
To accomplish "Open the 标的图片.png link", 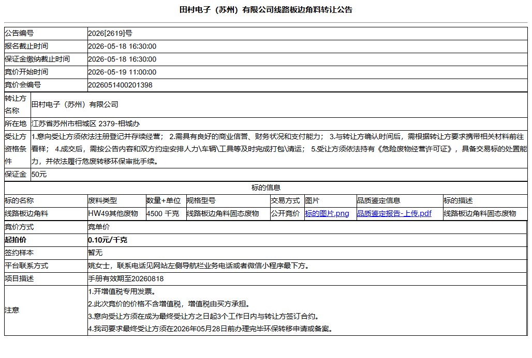I will tap(327, 214).
